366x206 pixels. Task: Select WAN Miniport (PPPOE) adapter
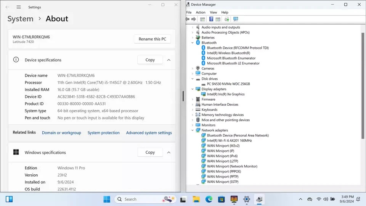(224, 171)
